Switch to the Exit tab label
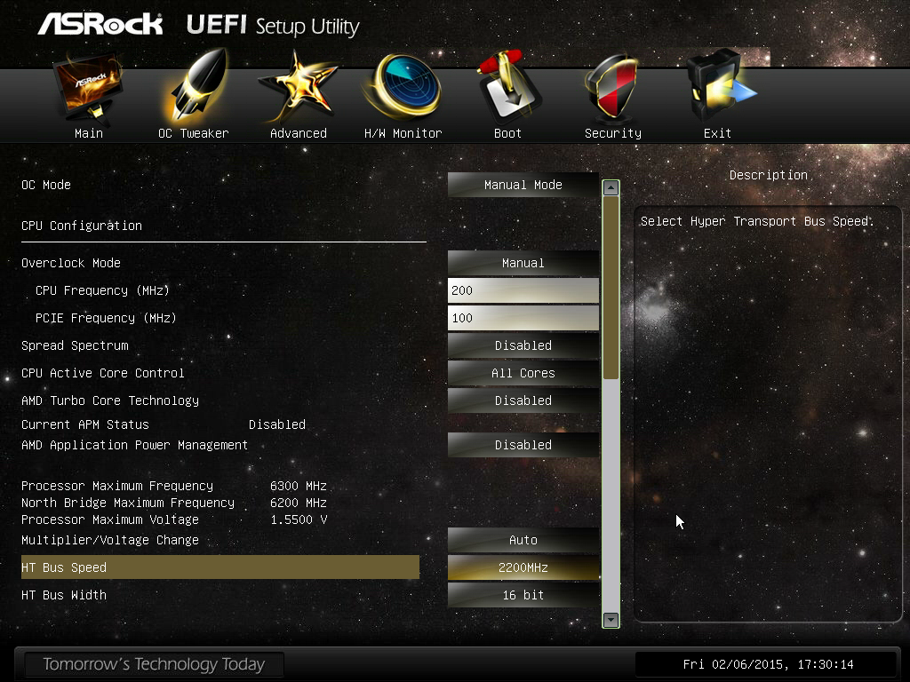The image size is (910, 682). point(717,133)
